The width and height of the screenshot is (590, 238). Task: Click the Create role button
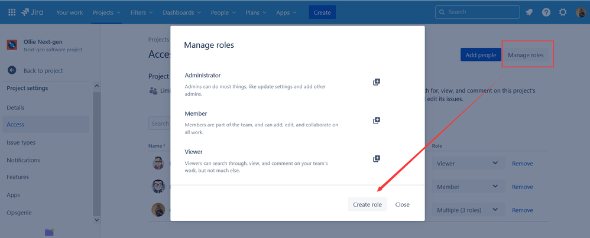pos(367,204)
